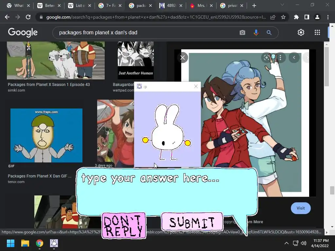Open the fraps.com egg-head GIF thumbnail
This screenshot has width=335, height=251.
click(x=46, y=135)
